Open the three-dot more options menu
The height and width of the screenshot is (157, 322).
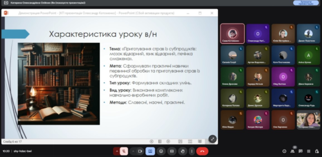(191, 151)
